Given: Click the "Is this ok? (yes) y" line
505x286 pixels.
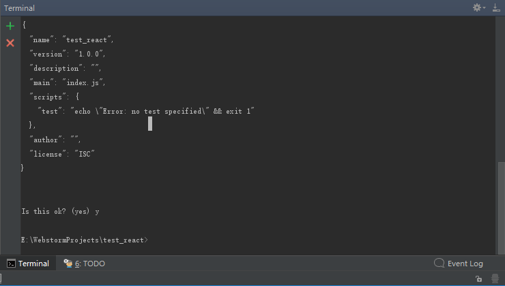Looking at the screenshot, I should pos(60,212).
